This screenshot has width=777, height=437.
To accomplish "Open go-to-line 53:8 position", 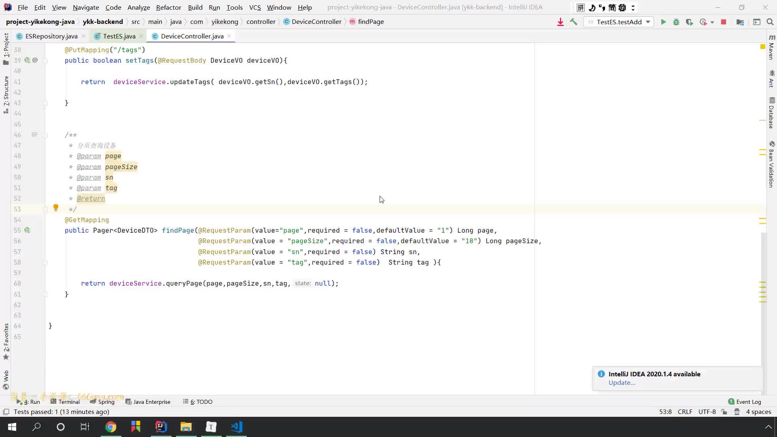I will click(x=665, y=412).
